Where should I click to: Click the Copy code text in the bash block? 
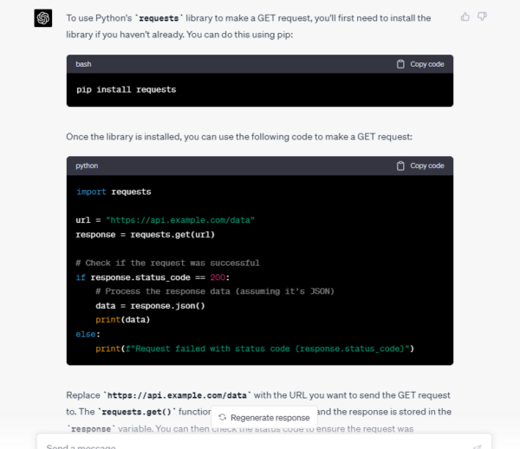(426, 64)
